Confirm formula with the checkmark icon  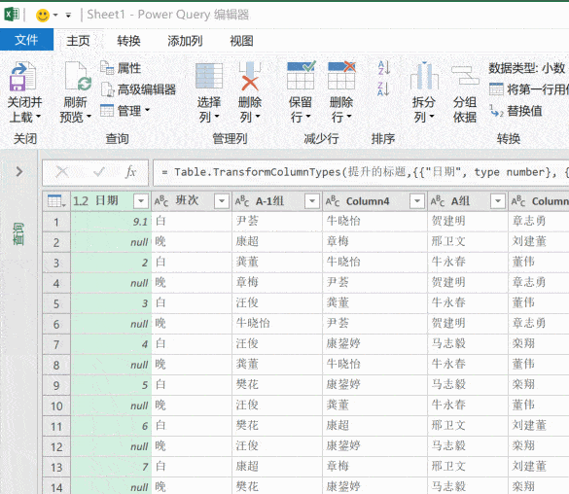99,172
